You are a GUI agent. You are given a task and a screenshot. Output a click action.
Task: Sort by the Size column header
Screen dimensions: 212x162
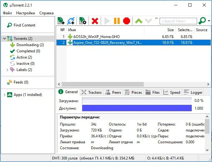point(160,30)
